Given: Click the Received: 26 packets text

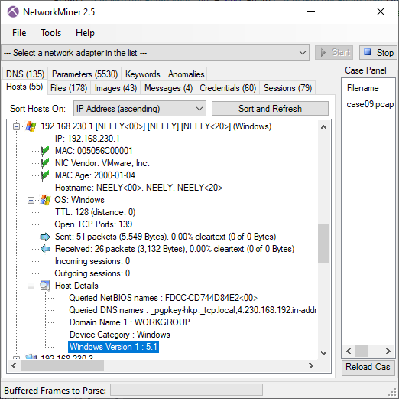Looking at the screenshot, I should 175,249.
